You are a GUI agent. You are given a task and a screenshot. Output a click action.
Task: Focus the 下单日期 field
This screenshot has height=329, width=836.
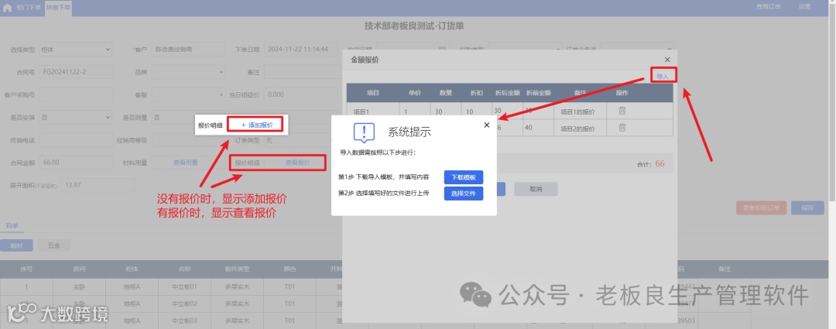[x=300, y=49]
